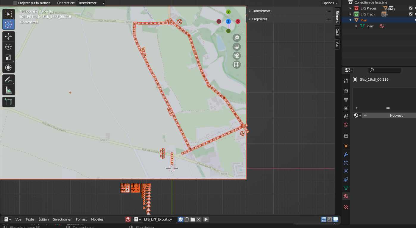Activate the 3D cursor tool
The width and height of the screenshot is (416, 228).
pos(9,24)
